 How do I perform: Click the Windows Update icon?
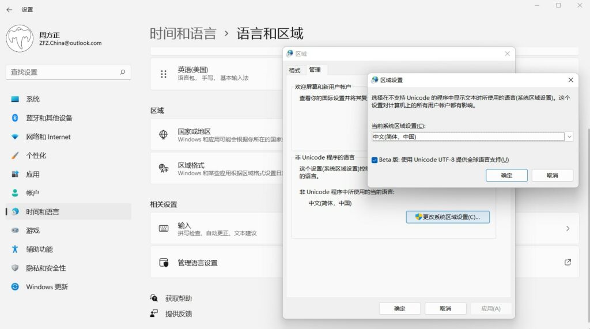15,287
